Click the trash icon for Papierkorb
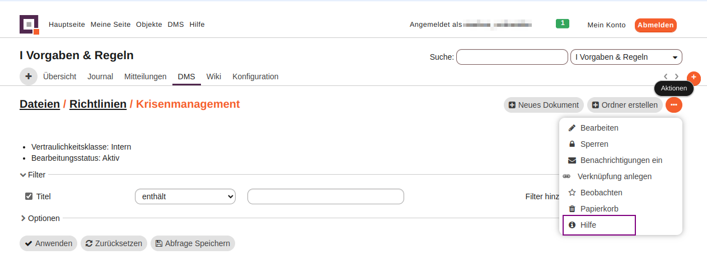Image resolution: width=707 pixels, height=264 pixels. point(572,209)
